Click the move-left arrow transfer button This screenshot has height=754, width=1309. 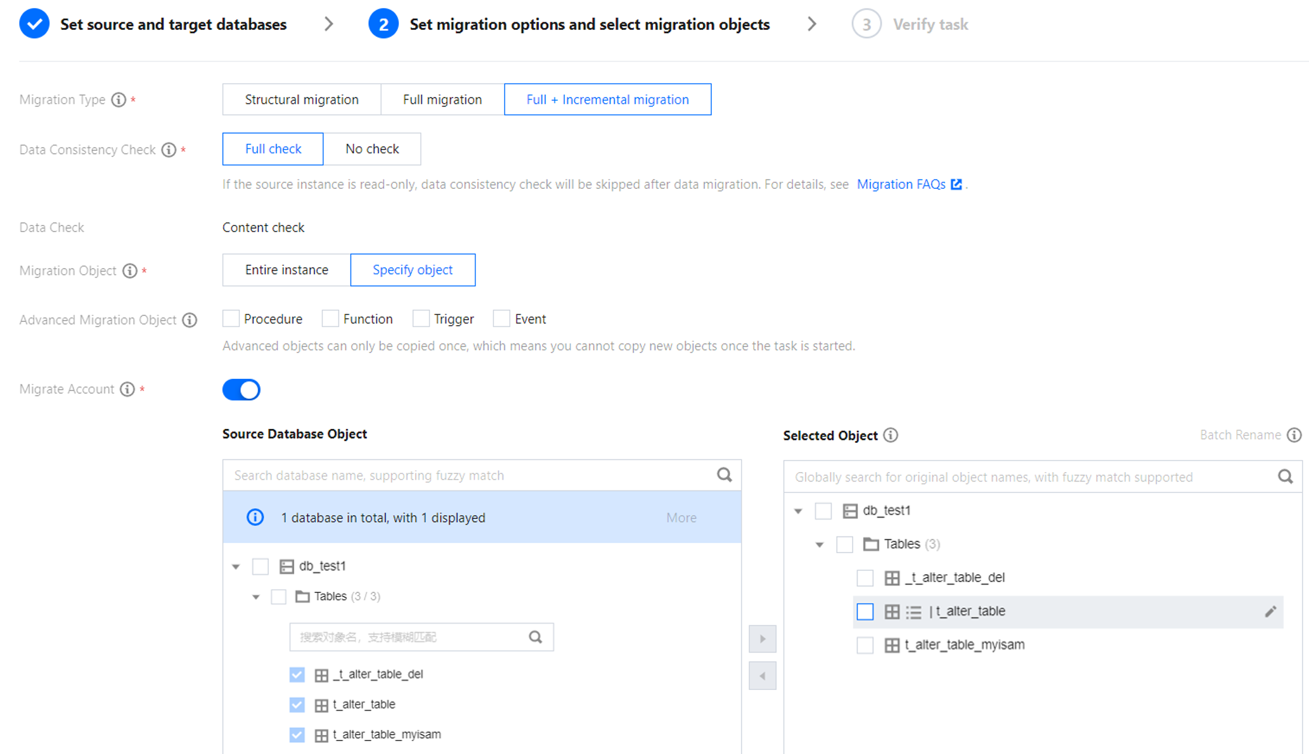(x=762, y=676)
